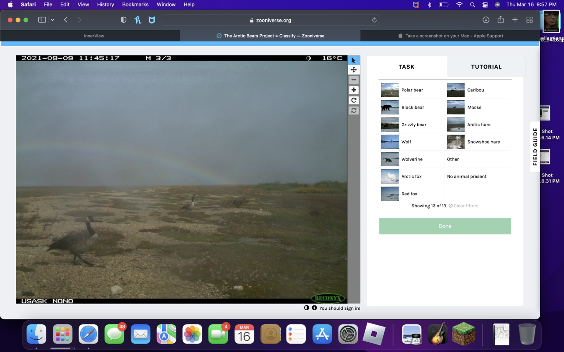Screen dimensions: 564x352
Task: Switch to the InnerView tab
Action: tap(94, 36)
